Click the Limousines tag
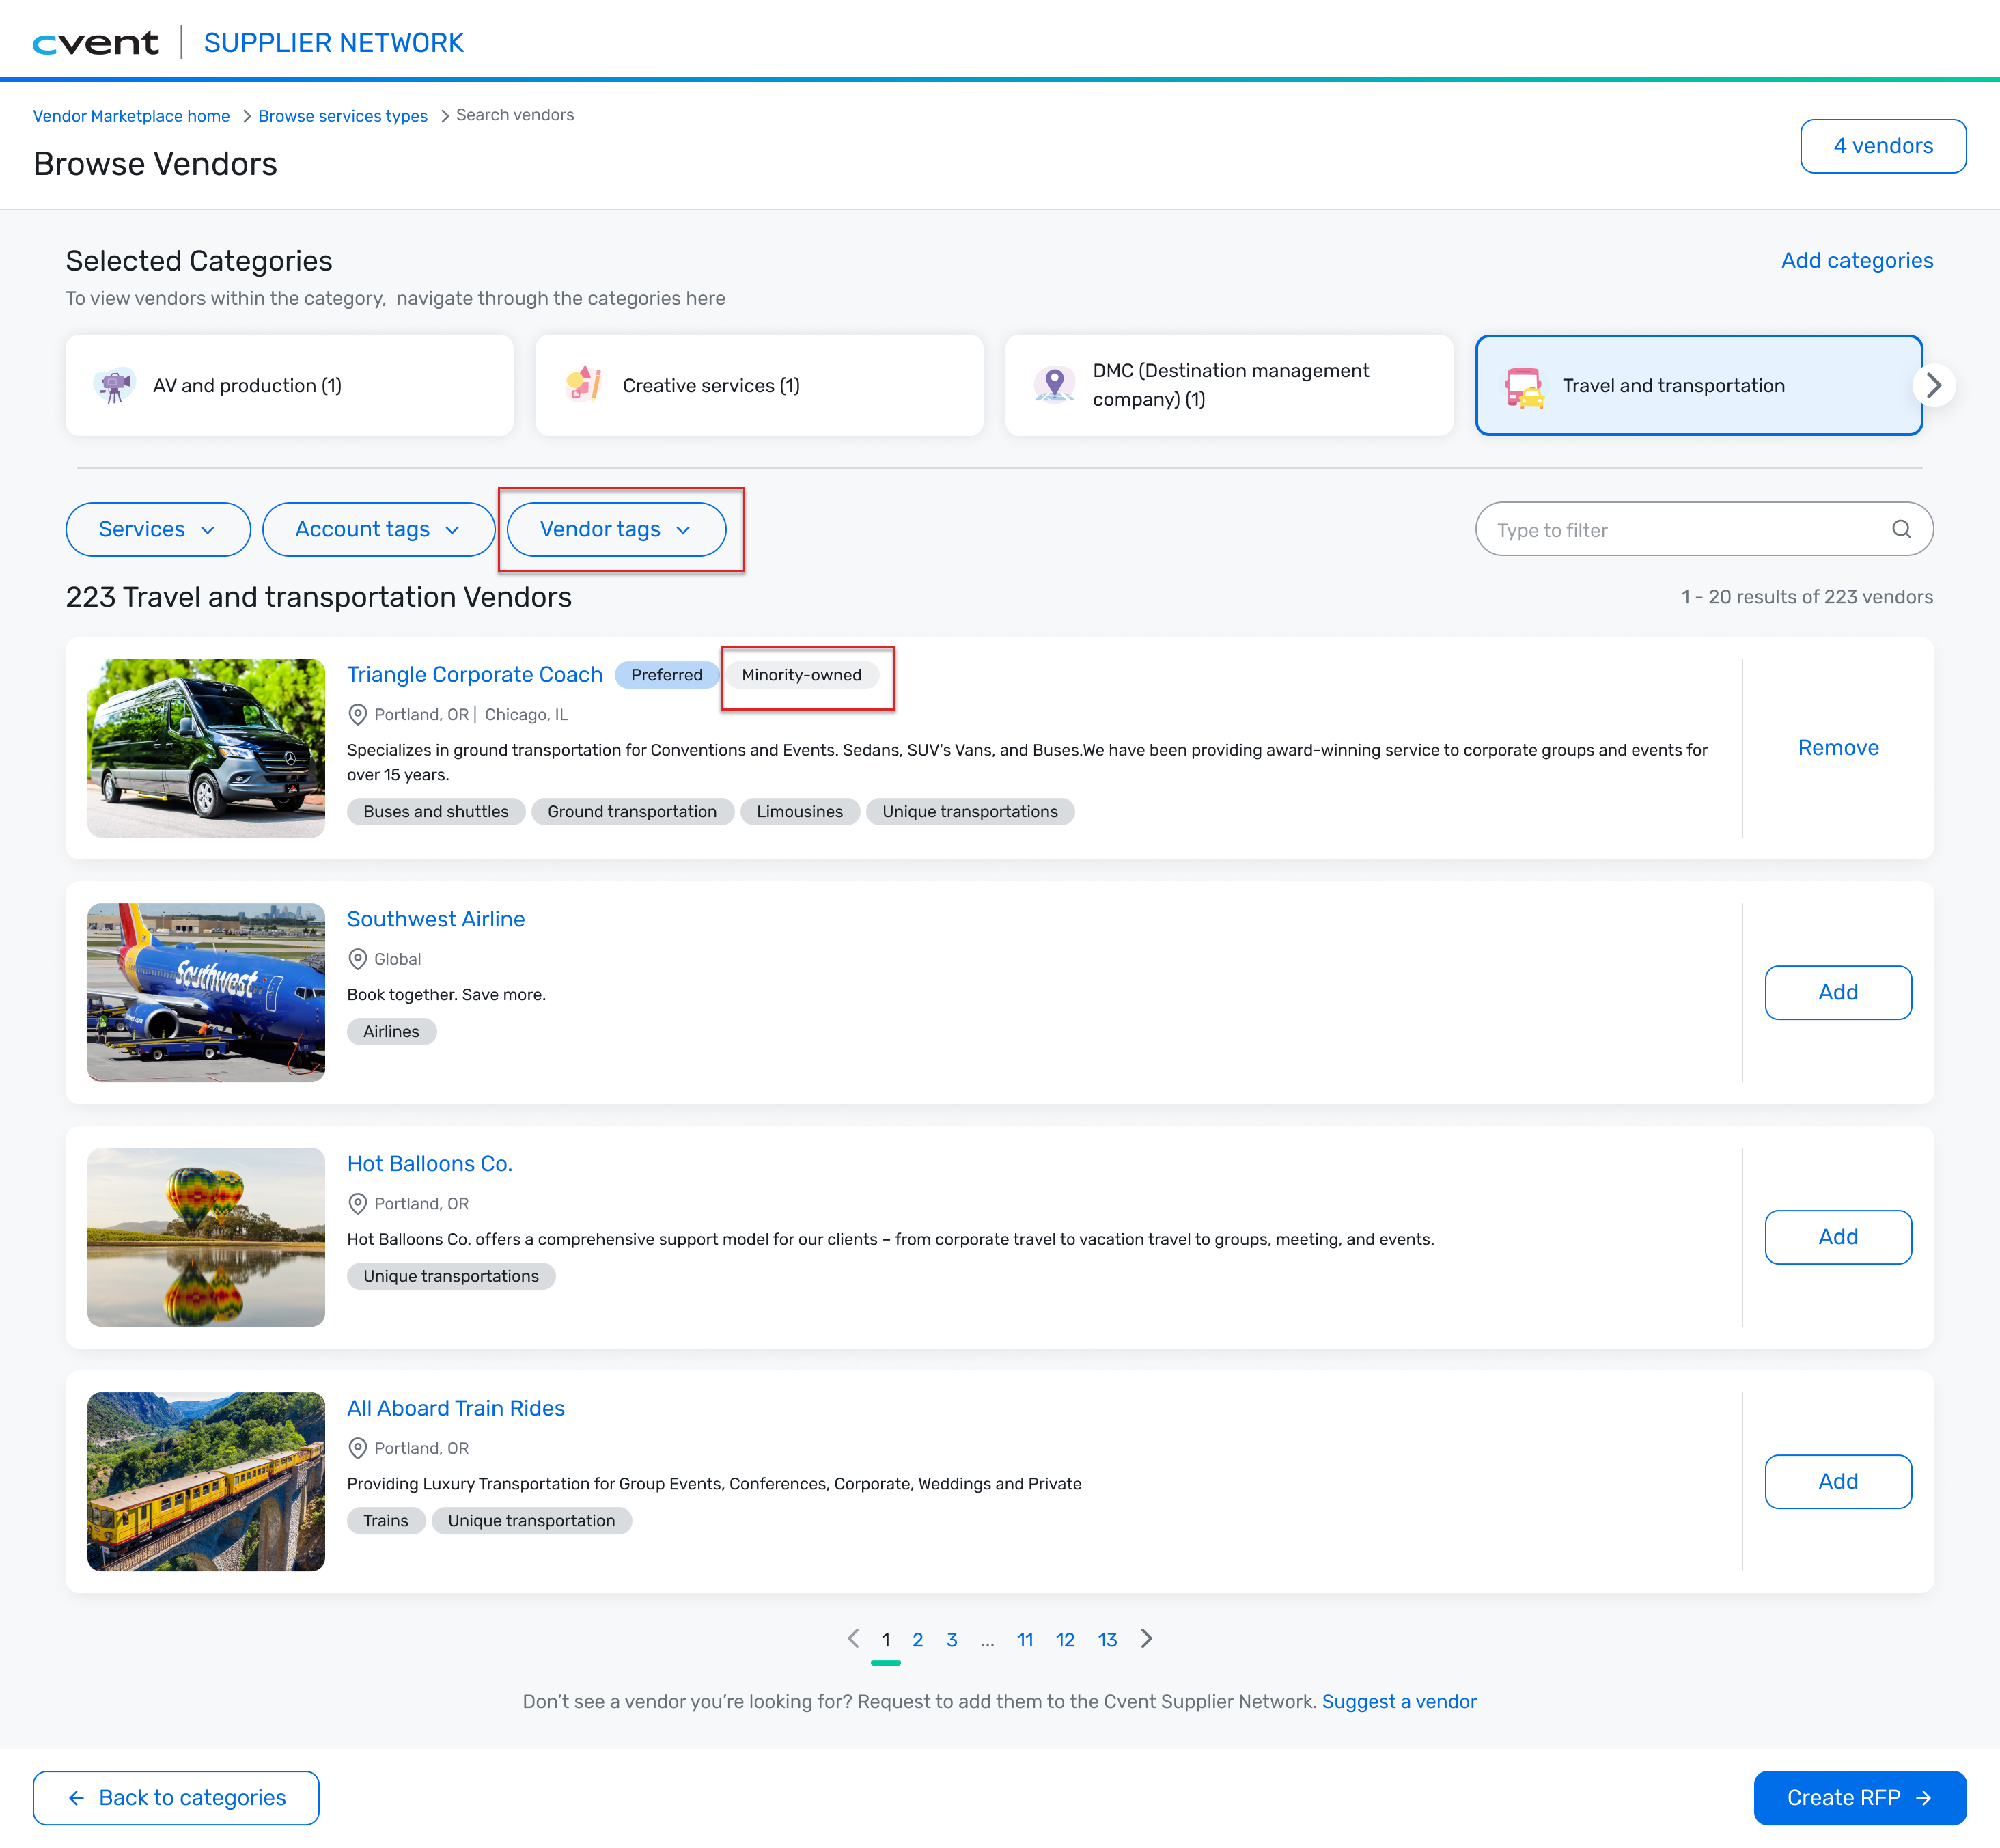This screenshot has height=1848, width=2000. click(x=800, y=812)
